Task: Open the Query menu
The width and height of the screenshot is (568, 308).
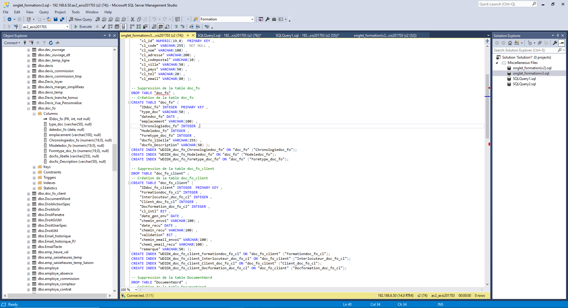Action: [44, 12]
